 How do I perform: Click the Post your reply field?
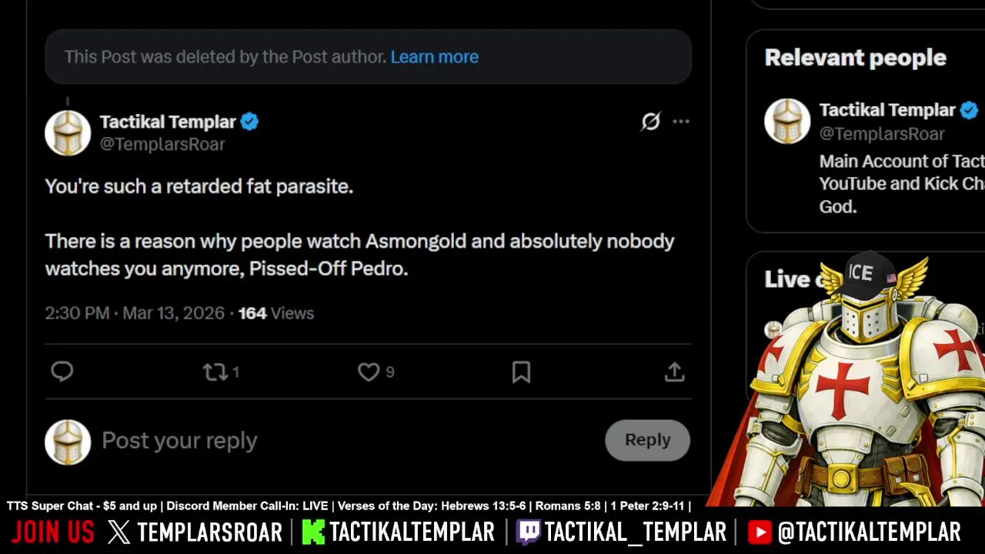point(346,440)
